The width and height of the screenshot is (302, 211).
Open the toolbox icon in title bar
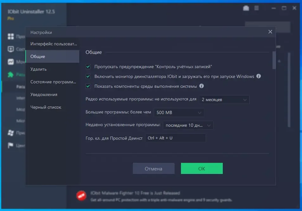tap(246, 8)
